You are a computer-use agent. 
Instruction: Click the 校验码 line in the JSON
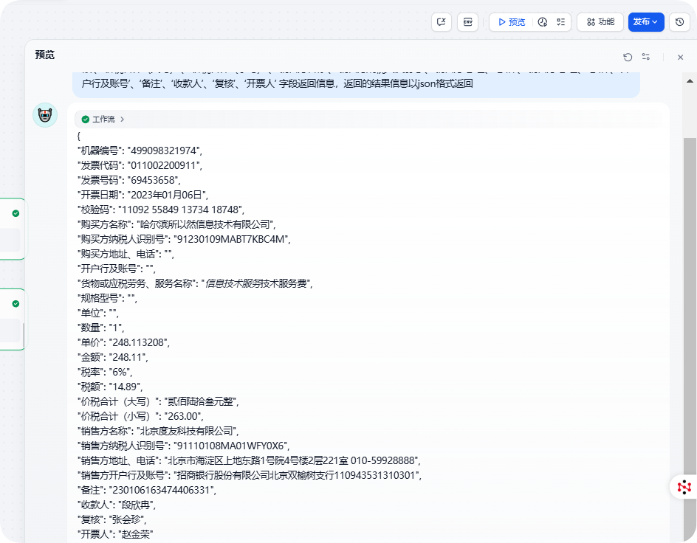pyautogui.click(x=161, y=209)
